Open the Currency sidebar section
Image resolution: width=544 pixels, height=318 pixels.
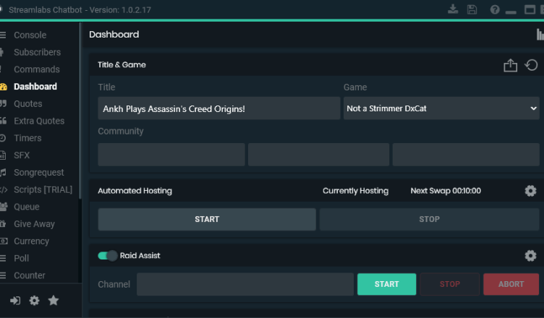31,241
